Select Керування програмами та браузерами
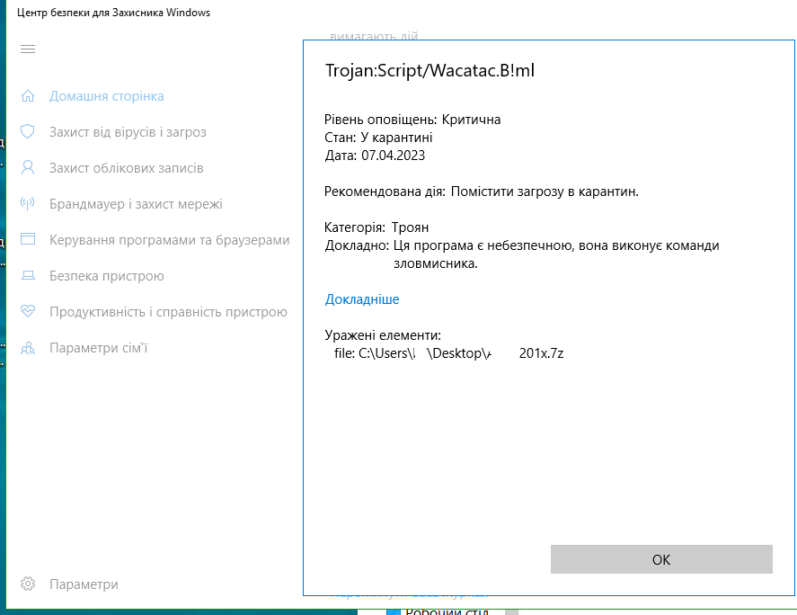Viewport: 797px width, 615px height. tap(169, 240)
